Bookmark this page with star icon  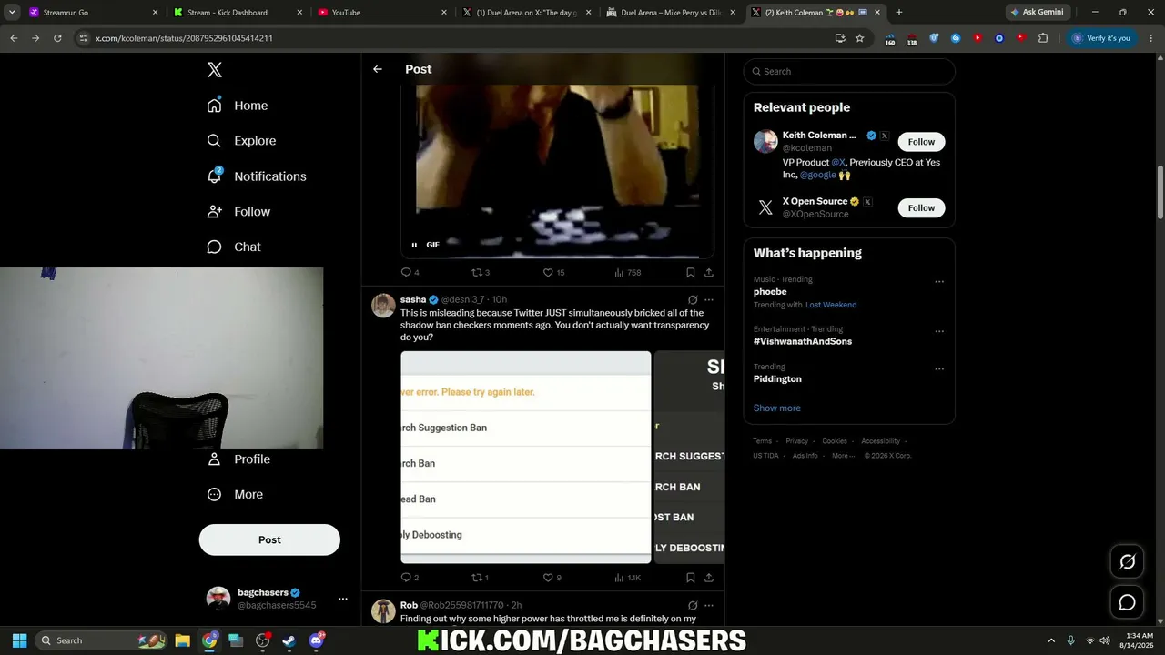tap(860, 38)
